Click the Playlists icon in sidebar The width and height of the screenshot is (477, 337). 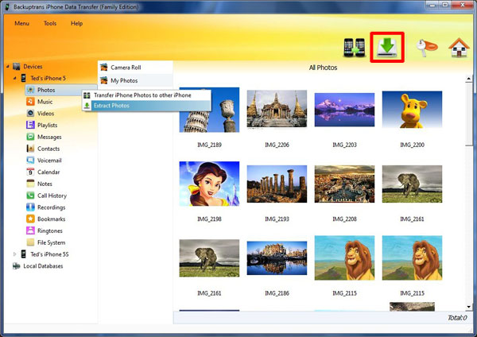(x=30, y=125)
